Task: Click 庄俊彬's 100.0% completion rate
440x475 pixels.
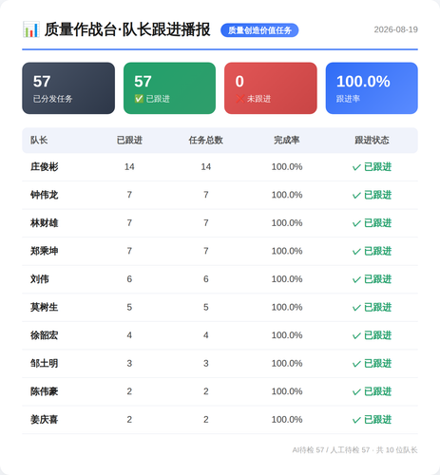Action: pyautogui.click(x=287, y=167)
